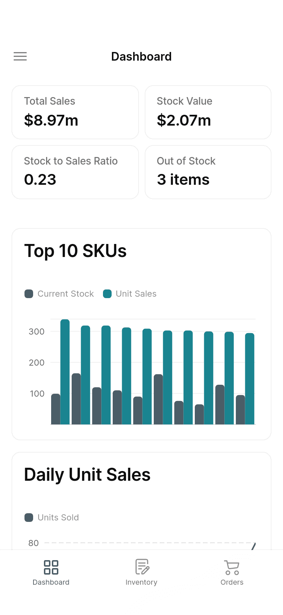View the Out of Stock items card
Screen dimensions: 283x615
[x=208, y=172]
